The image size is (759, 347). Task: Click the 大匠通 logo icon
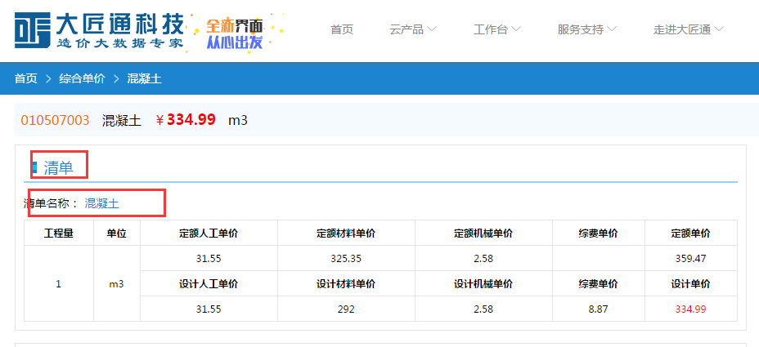tap(33, 30)
